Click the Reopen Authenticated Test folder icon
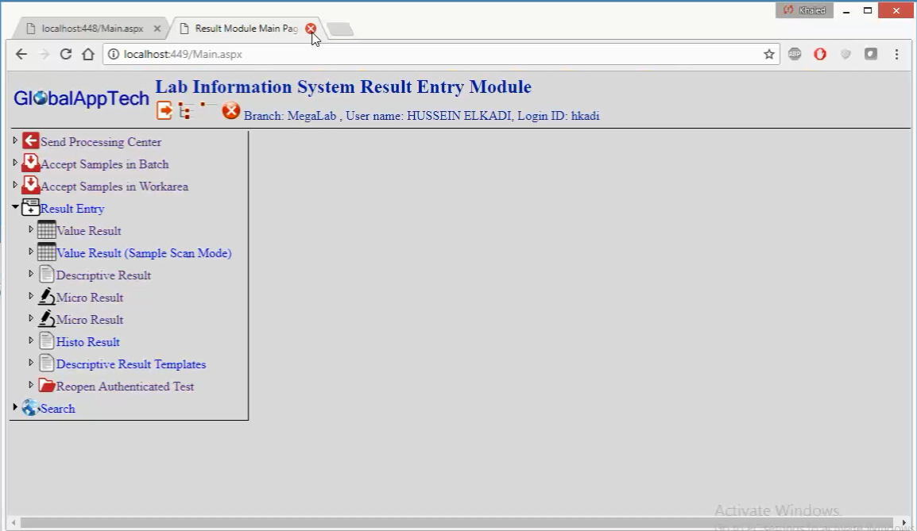The width and height of the screenshot is (917, 531). click(46, 386)
